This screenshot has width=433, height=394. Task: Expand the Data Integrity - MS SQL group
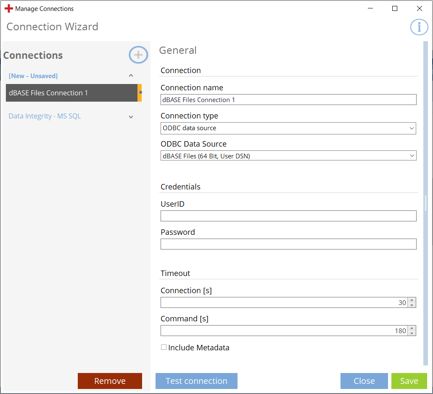click(x=131, y=116)
